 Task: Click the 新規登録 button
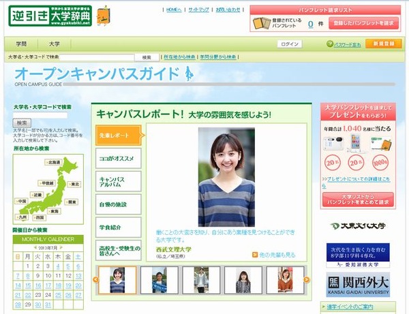click(383, 44)
